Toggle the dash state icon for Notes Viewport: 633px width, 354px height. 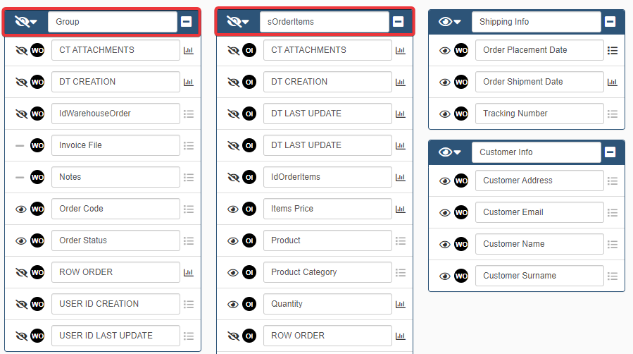[x=20, y=177]
